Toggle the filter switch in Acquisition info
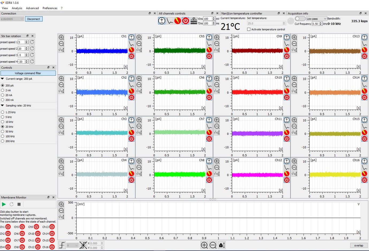 (300, 18)
